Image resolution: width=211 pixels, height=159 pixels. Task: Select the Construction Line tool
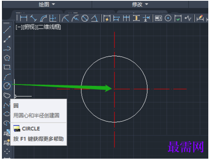click(x=7, y=39)
